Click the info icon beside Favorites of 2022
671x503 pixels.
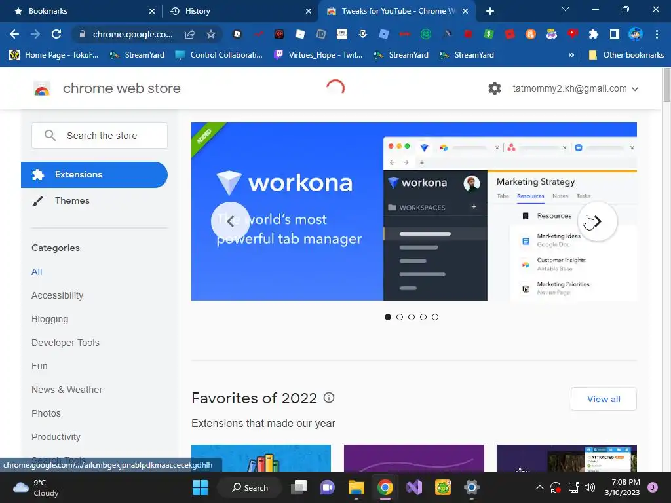329,398
